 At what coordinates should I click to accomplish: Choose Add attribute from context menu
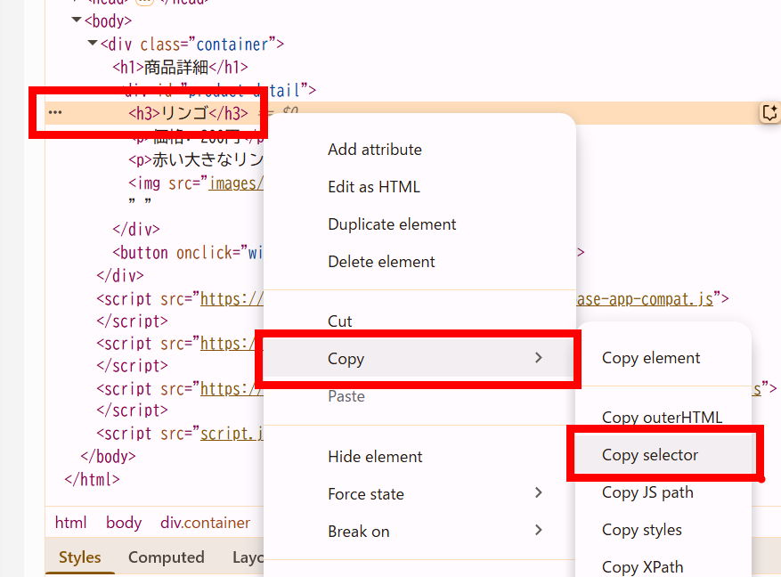pyautogui.click(x=375, y=150)
